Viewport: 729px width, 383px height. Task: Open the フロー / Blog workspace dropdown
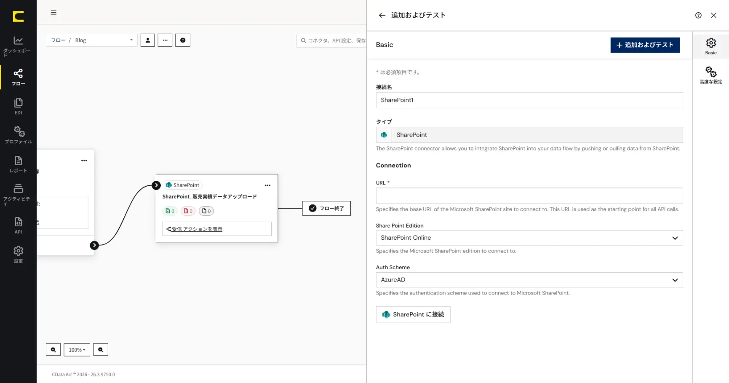tap(91, 40)
